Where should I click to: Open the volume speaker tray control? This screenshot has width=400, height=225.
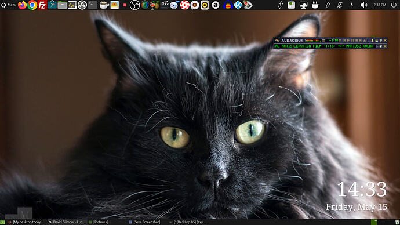click(364, 5)
